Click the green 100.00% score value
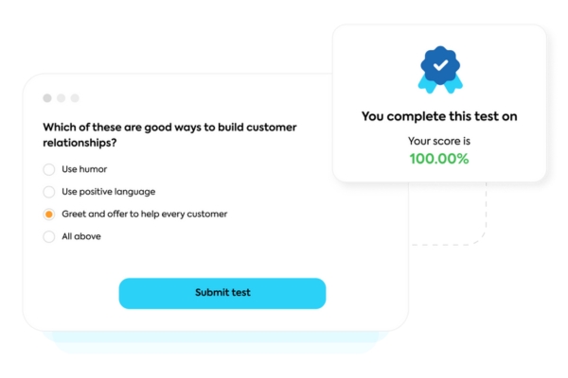The width and height of the screenshot is (568, 378). pyautogui.click(x=439, y=159)
